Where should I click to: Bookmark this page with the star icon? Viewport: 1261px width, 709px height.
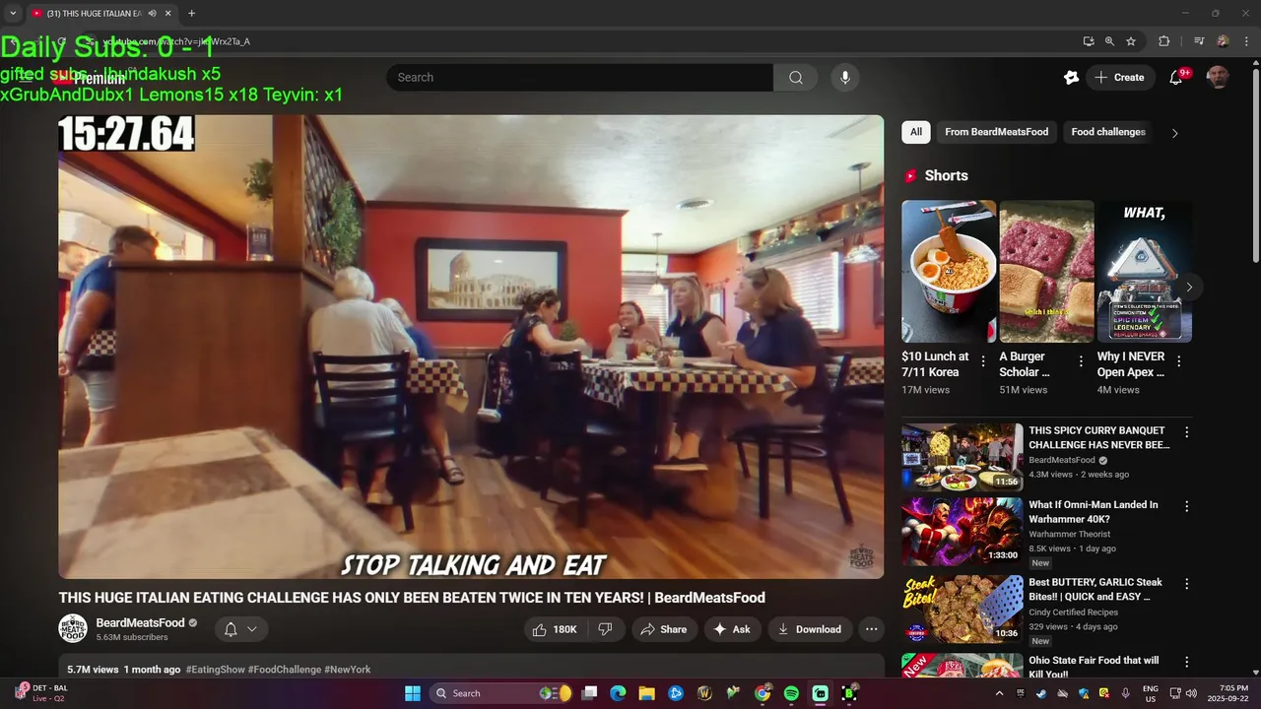click(x=1131, y=41)
